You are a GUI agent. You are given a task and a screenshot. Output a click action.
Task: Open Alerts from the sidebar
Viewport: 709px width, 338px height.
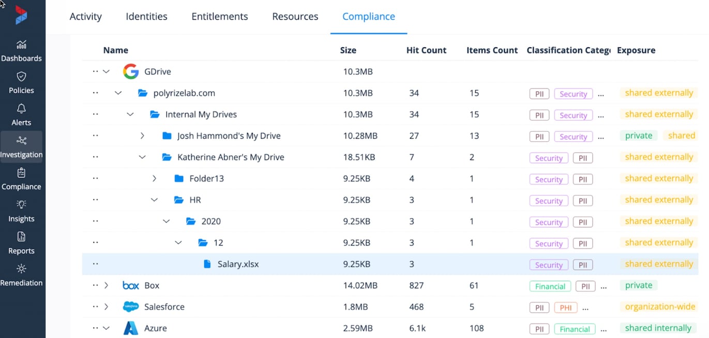click(21, 115)
